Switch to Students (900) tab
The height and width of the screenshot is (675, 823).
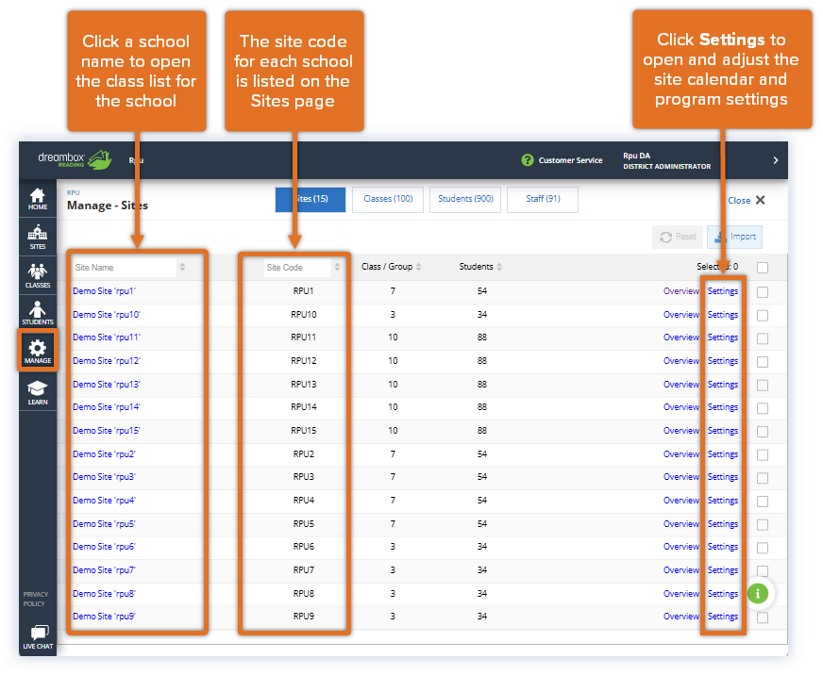coord(465,199)
